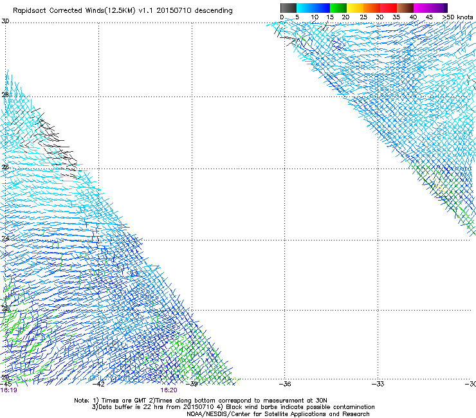Viewport: 476px width, 418px height.
Task: Click the magenta 40-45 knots legend swatch
Action: (x=423, y=8)
